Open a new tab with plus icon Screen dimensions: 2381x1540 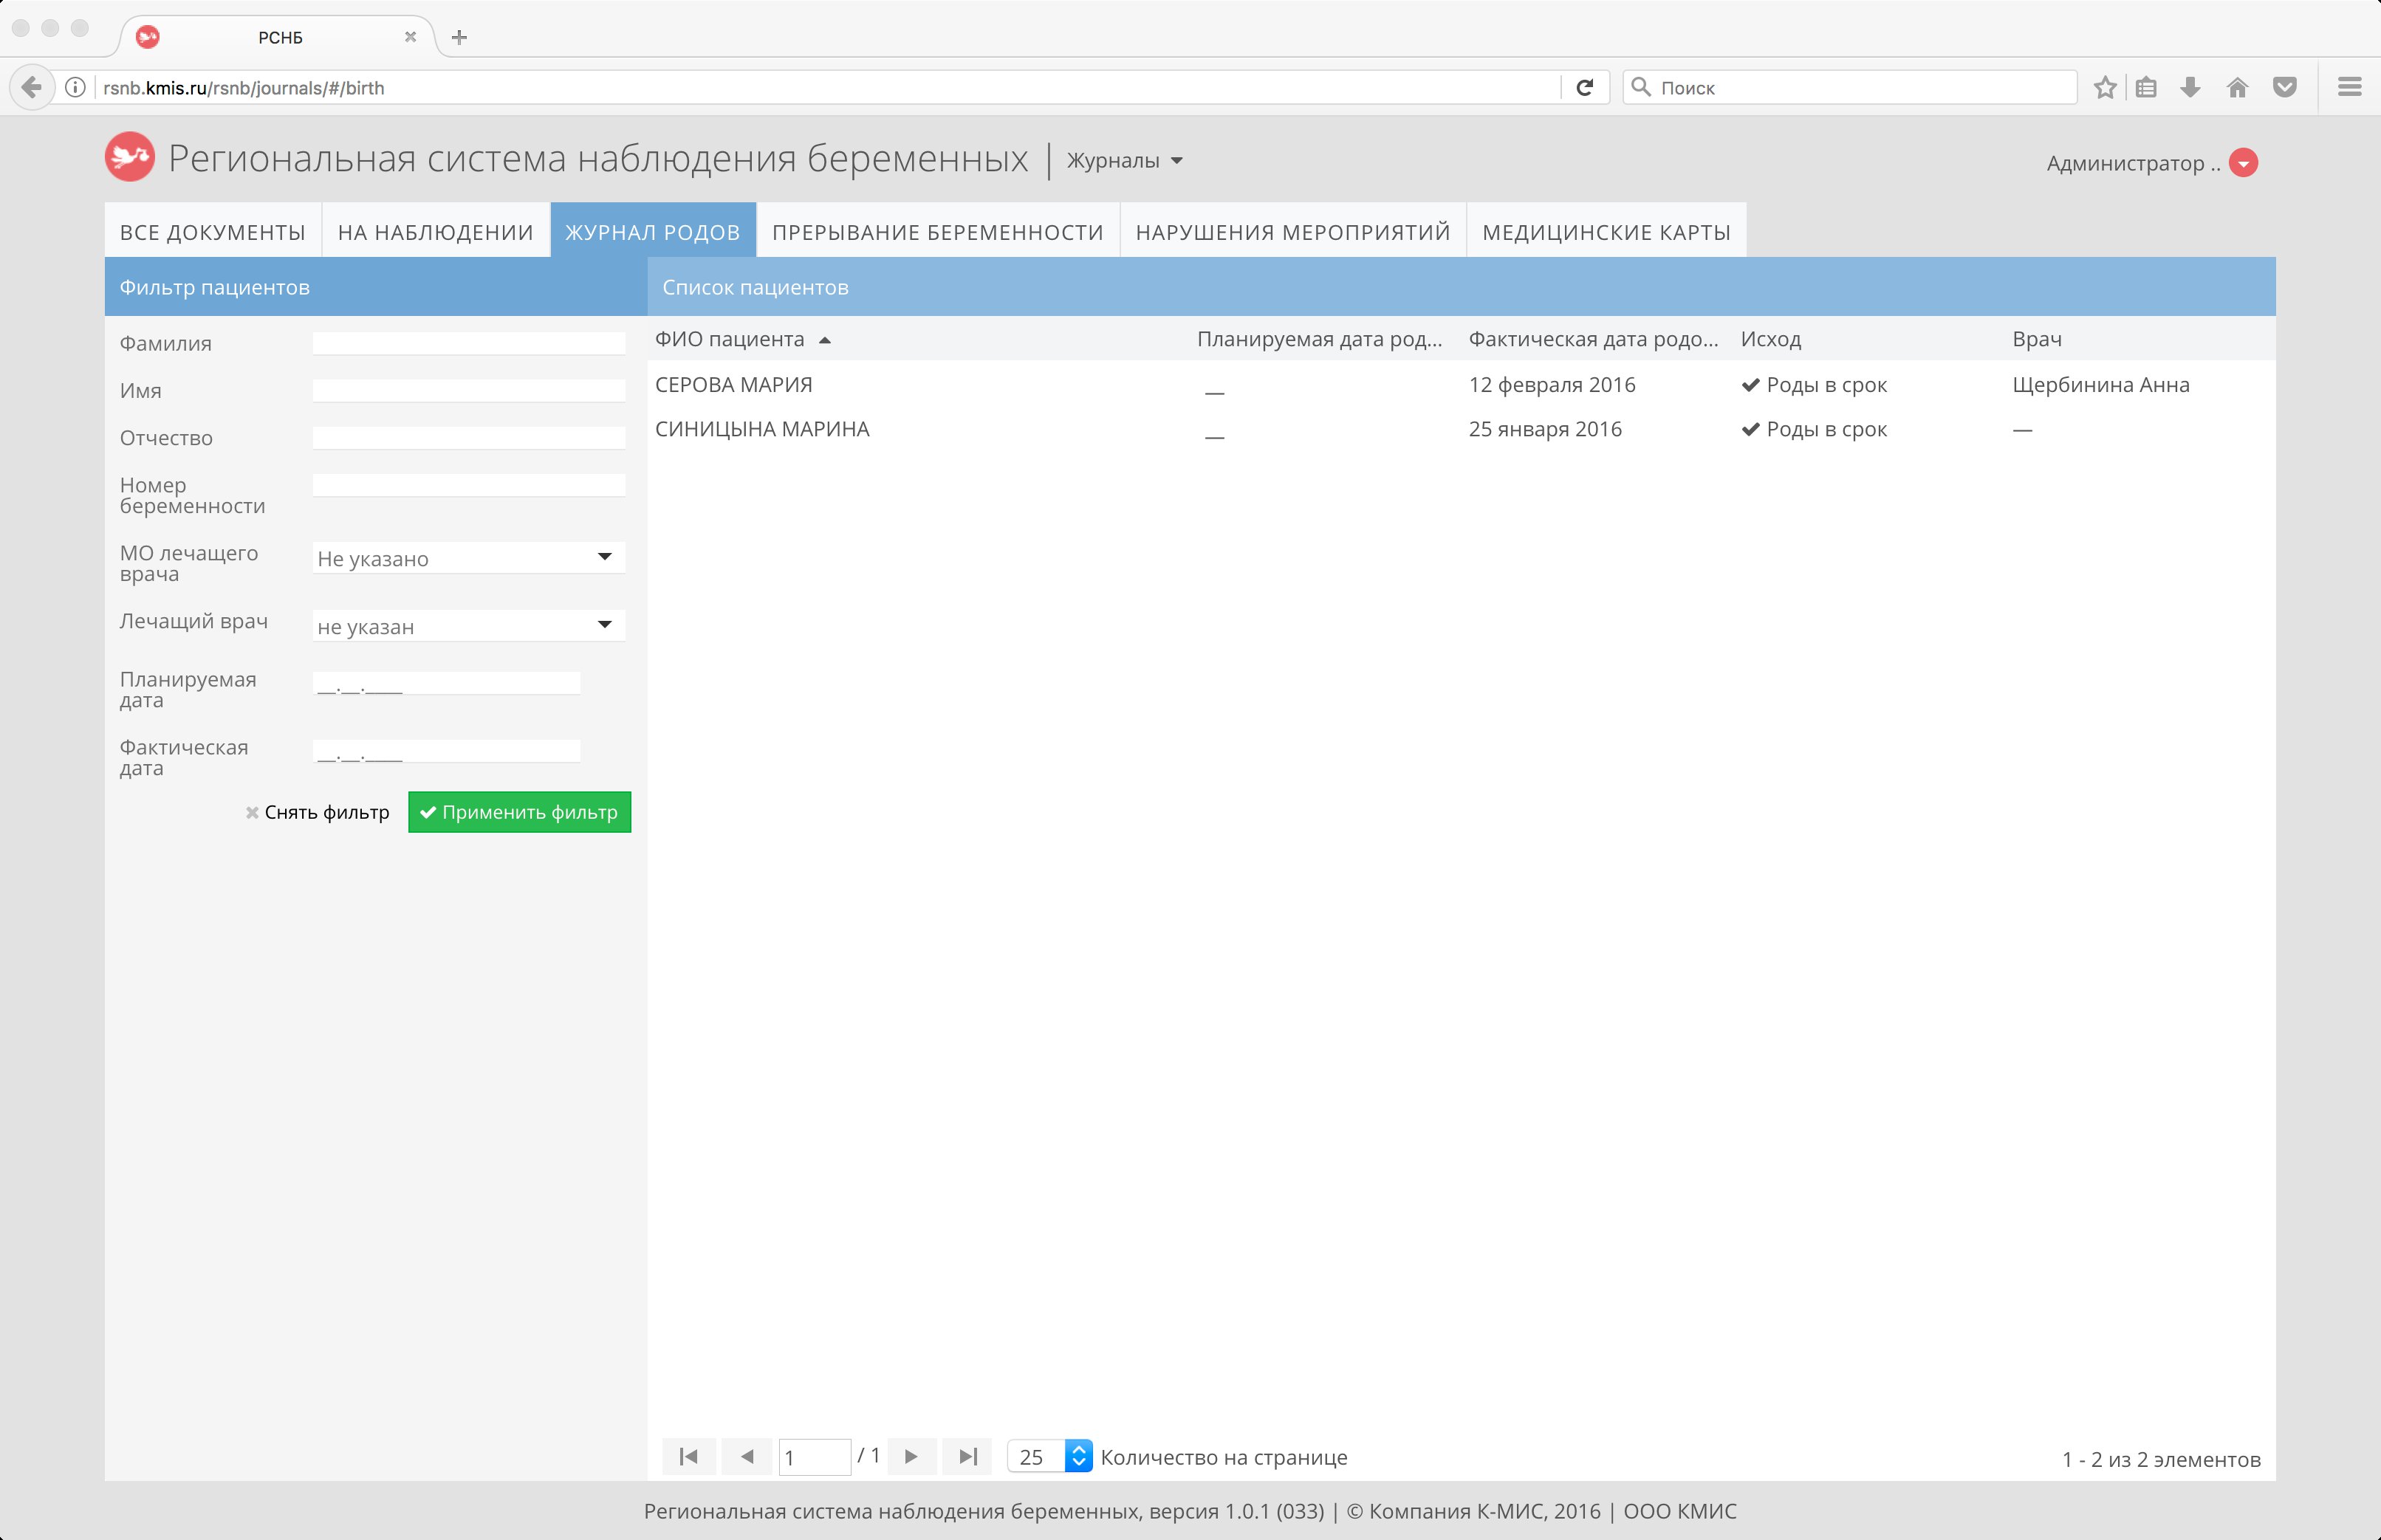(459, 37)
